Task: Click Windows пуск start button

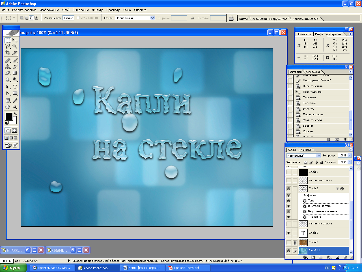Action: point(13,268)
